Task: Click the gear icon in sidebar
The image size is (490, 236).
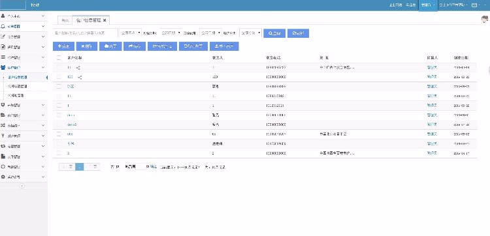Action: coord(3,177)
